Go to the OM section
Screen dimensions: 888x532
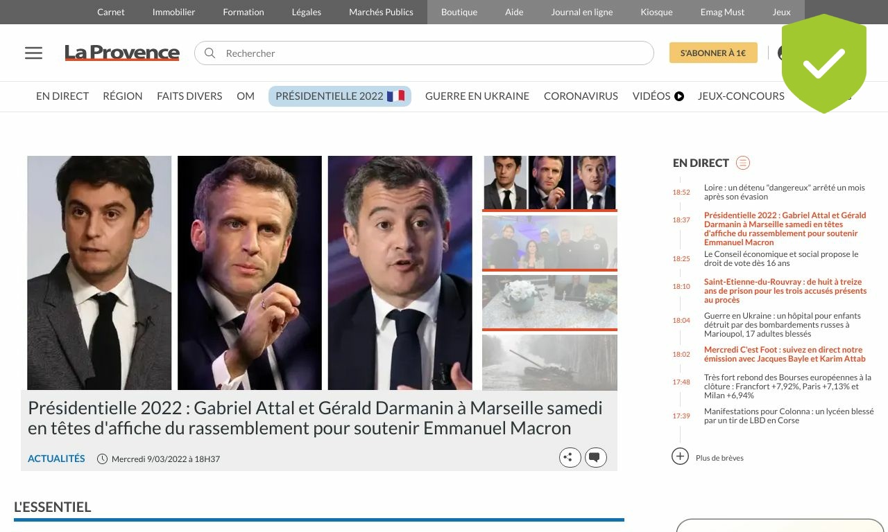[x=246, y=96]
